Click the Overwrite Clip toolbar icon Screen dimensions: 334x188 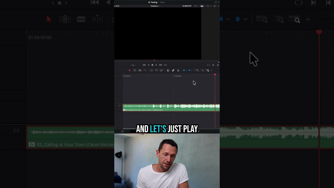[x=156, y=70]
